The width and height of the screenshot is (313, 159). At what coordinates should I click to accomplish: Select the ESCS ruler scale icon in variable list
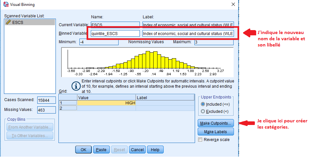(8, 22)
